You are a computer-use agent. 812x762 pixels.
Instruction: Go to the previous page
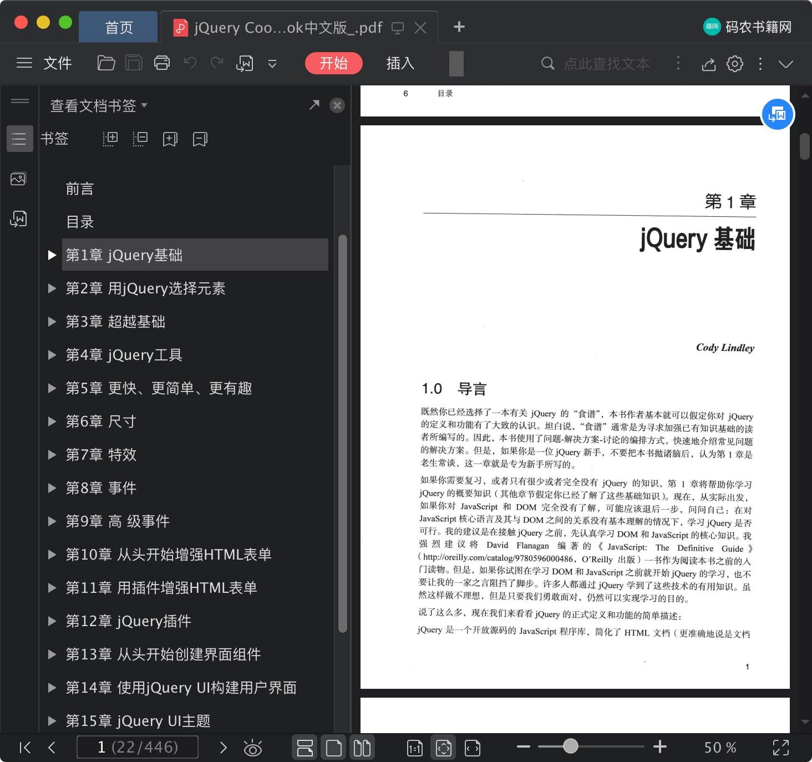point(52,748)
